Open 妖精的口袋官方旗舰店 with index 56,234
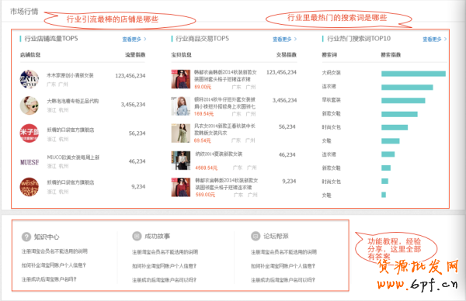 point(71,130)
